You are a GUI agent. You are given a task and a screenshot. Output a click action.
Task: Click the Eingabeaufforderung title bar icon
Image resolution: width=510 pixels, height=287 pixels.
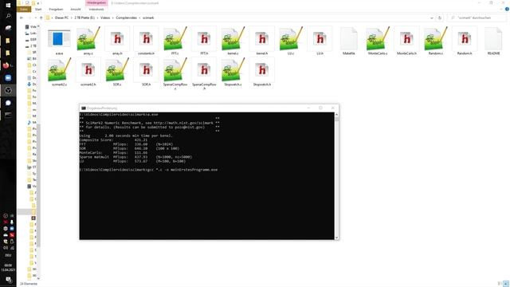pos(84,108)
